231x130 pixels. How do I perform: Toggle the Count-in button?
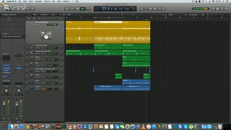159,9
